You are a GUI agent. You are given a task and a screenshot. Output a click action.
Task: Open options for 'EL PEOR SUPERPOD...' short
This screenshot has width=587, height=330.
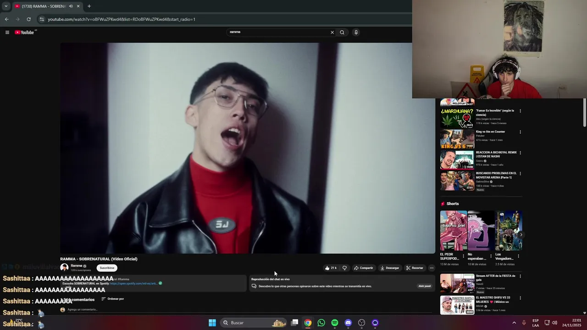click(x=463, y=256)
